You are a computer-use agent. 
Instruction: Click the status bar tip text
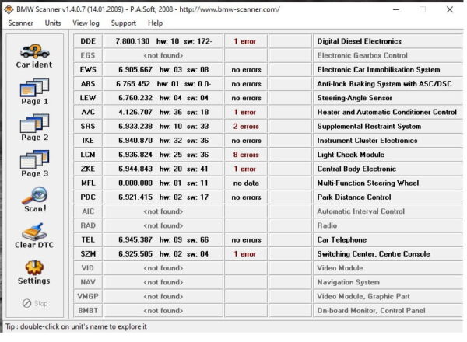76,326
